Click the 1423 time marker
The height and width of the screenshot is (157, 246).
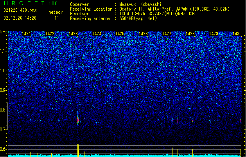[x=73, y=34]
